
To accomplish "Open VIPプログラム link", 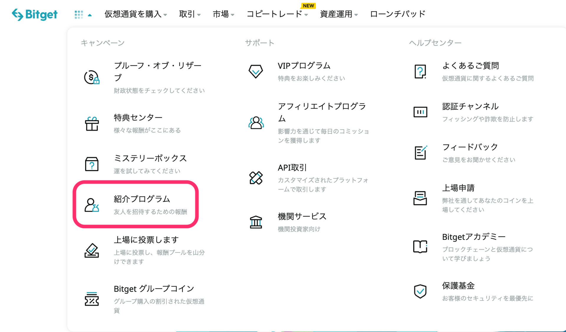I will pyautogui.click(x=304, y=66).
